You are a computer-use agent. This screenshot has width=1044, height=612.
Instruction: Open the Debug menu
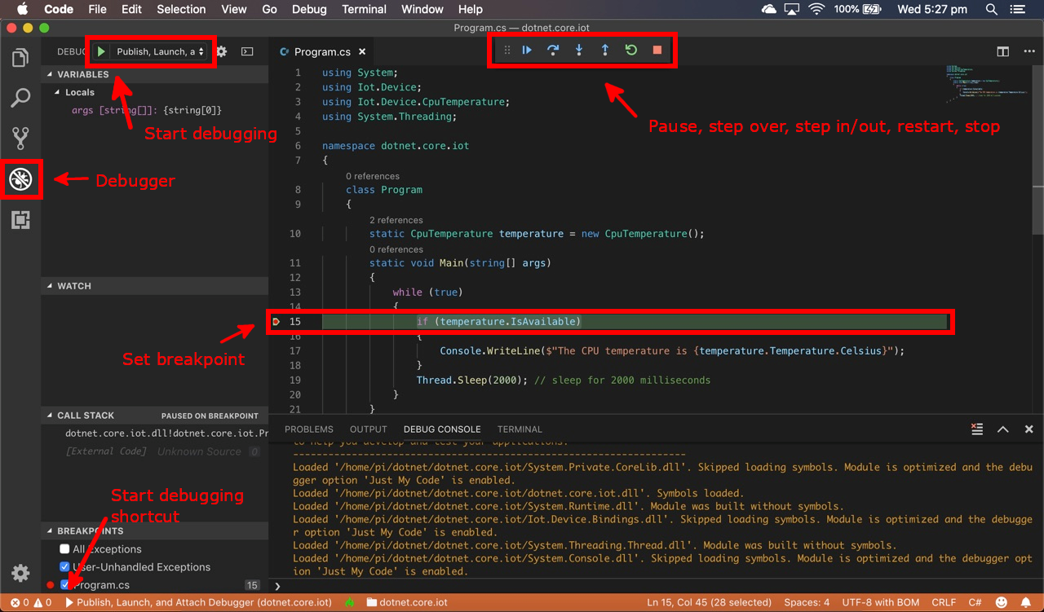(308, 9)
